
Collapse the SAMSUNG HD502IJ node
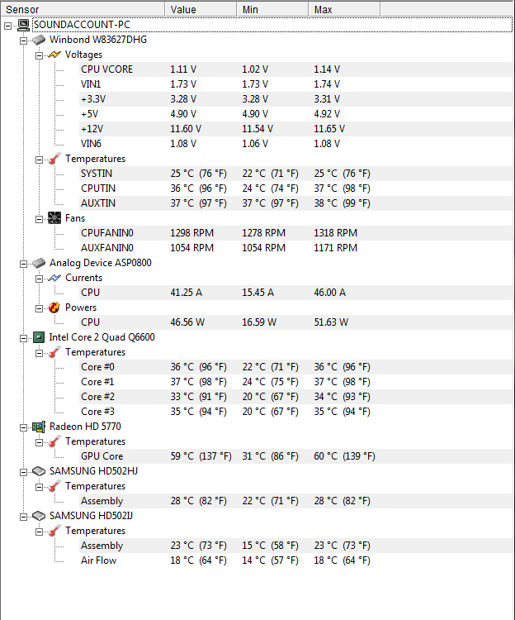[24, 517]
